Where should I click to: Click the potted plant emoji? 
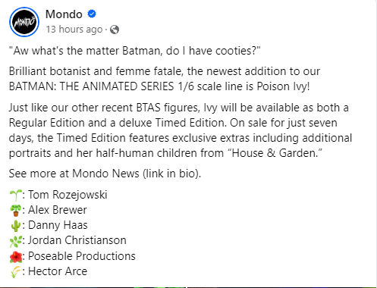tap(15, 210)
